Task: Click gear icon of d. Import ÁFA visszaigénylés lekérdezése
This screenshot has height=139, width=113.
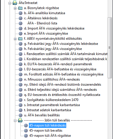Action: [x=20, y=28]
